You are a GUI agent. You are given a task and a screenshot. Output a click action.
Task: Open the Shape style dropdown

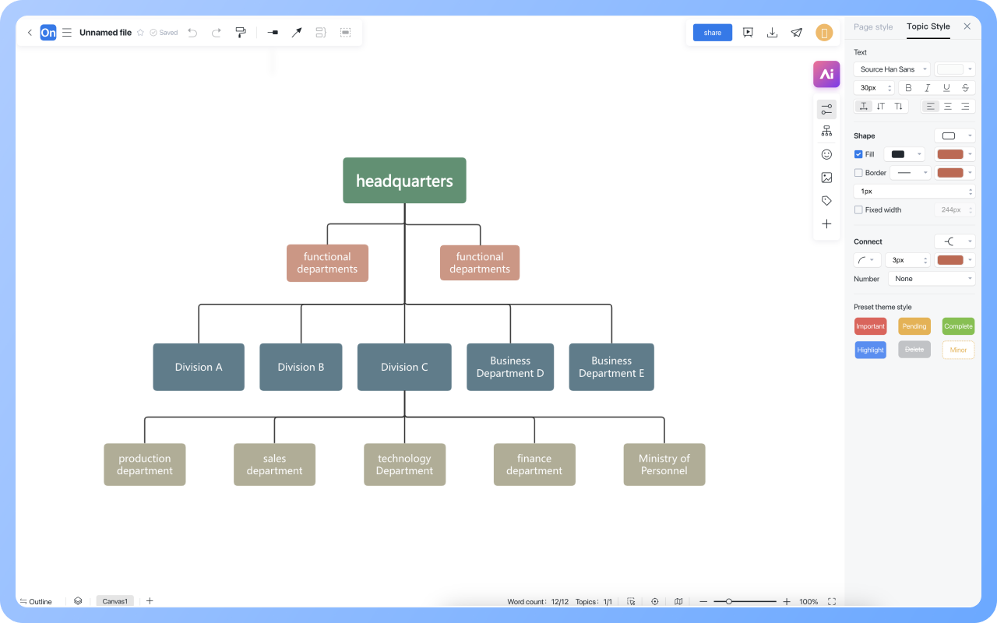click(x=954, y=136)
